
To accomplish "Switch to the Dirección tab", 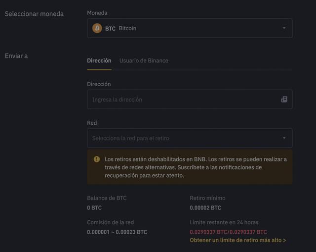I will coord(99,60).
